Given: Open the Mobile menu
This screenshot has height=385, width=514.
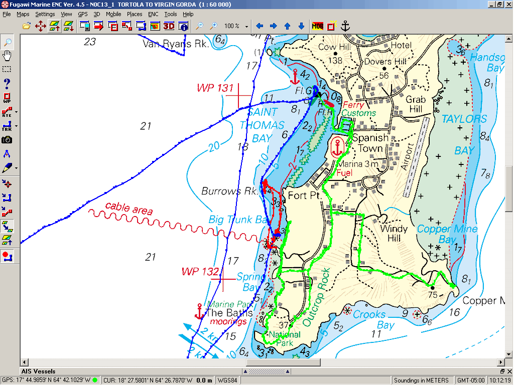Looking at the screenshot, I should [x=113, y=14].
